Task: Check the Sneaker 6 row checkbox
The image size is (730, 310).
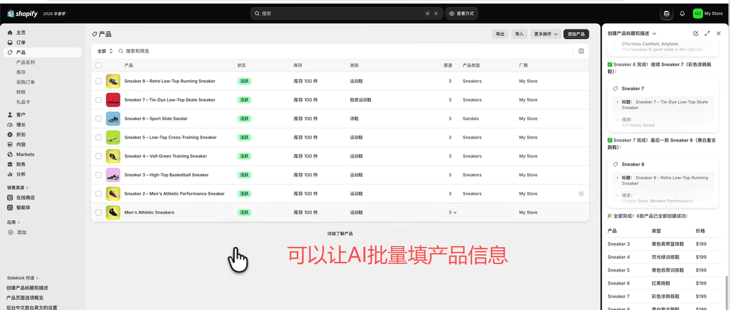Action: point(99,119)
